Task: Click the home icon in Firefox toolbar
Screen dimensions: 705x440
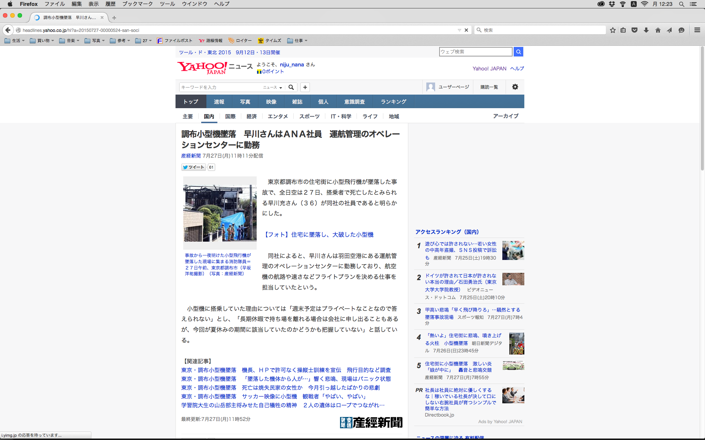Action: [658, 30]
